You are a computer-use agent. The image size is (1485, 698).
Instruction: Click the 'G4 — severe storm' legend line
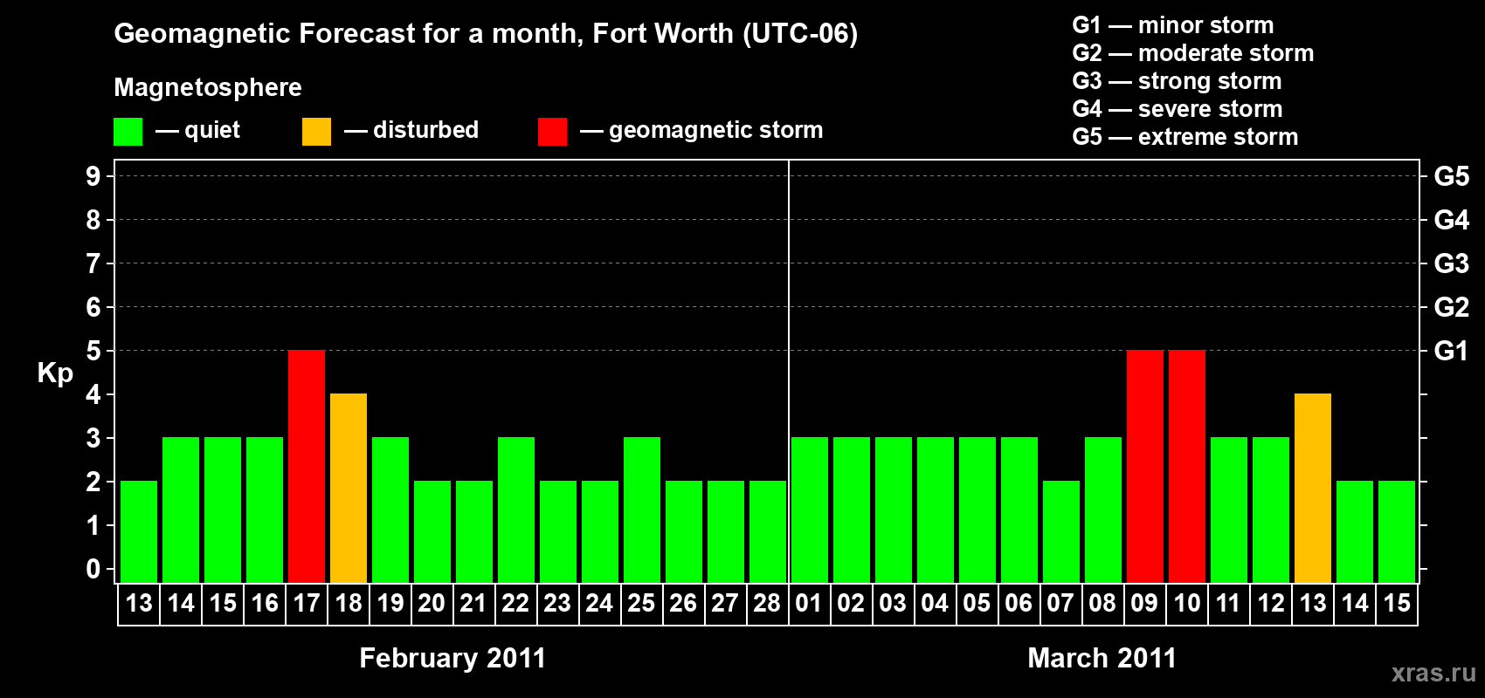click(1178, 109)
